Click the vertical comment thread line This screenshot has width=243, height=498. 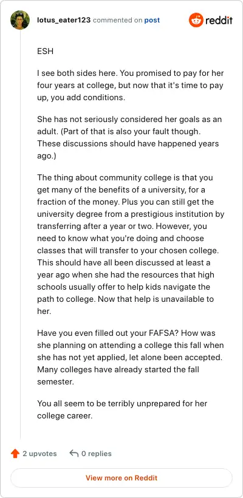tap(20, 234)
